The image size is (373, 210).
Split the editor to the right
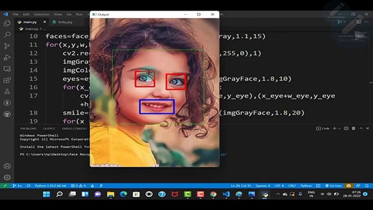[359, 22]
